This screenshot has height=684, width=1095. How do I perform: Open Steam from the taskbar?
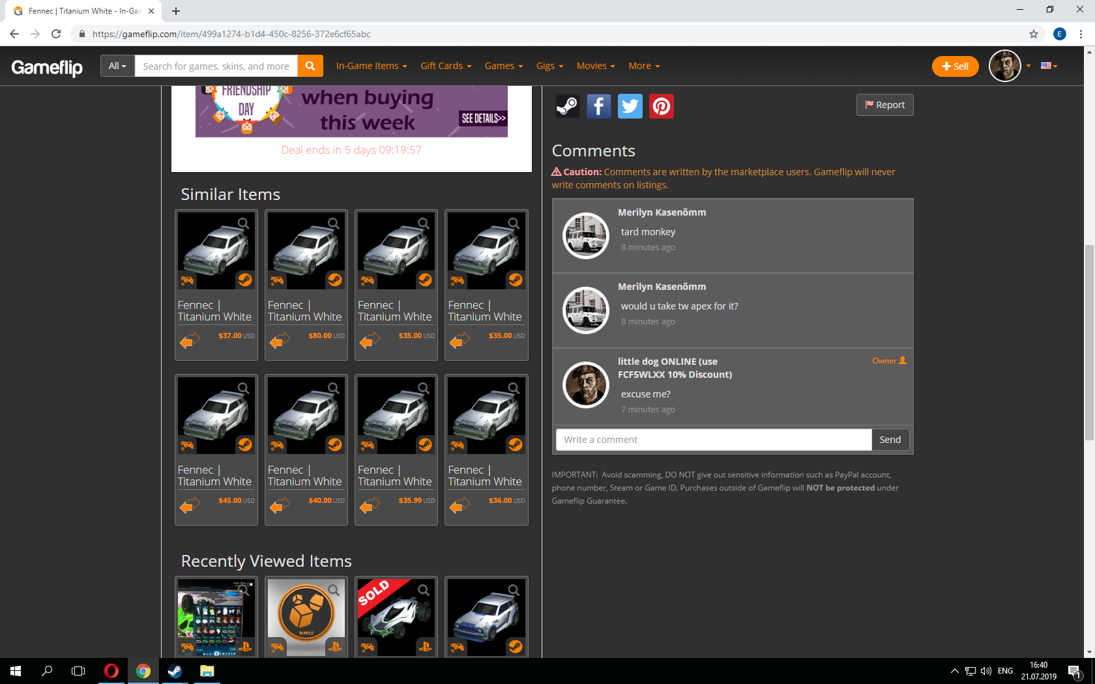(175, 671)
